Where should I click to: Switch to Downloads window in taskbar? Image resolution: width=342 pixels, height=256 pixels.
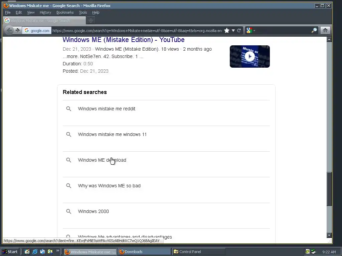pos(144,252)
